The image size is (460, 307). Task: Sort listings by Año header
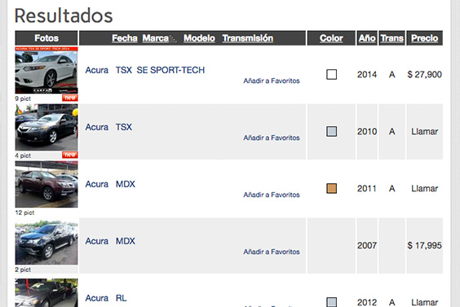click(367, 38)
